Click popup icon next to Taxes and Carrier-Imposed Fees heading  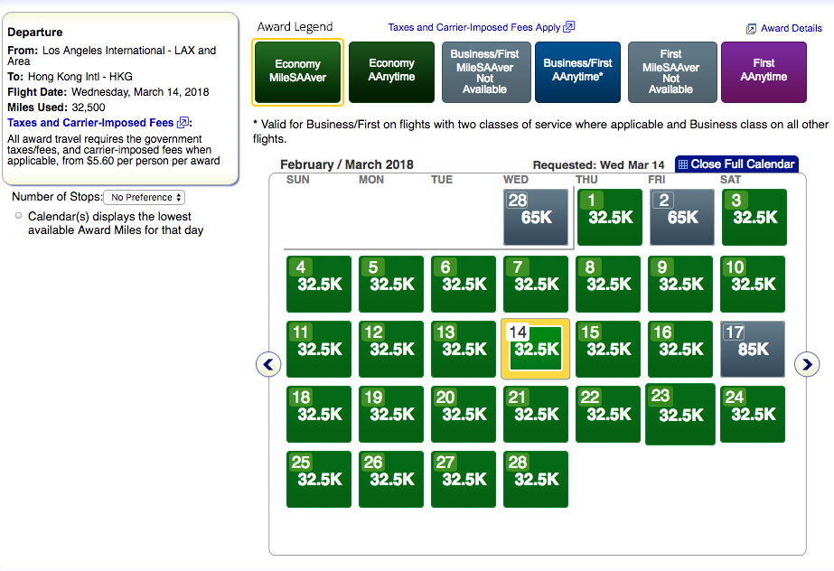point(183,123)
